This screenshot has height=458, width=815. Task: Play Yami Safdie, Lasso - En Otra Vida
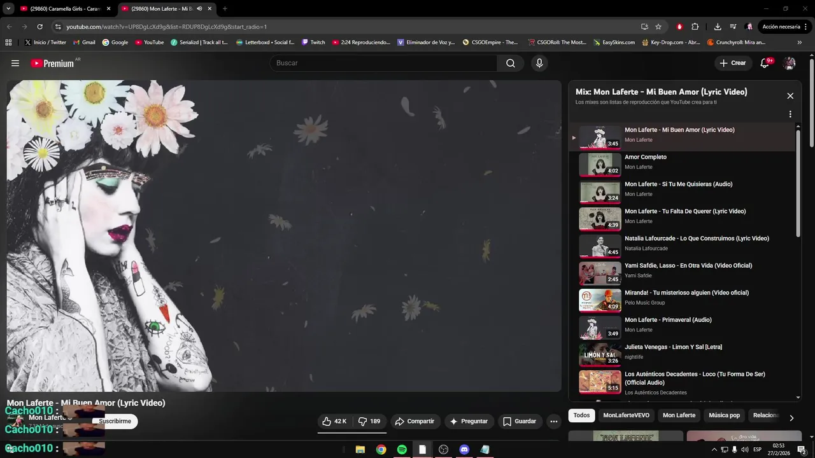click(681, 273)
